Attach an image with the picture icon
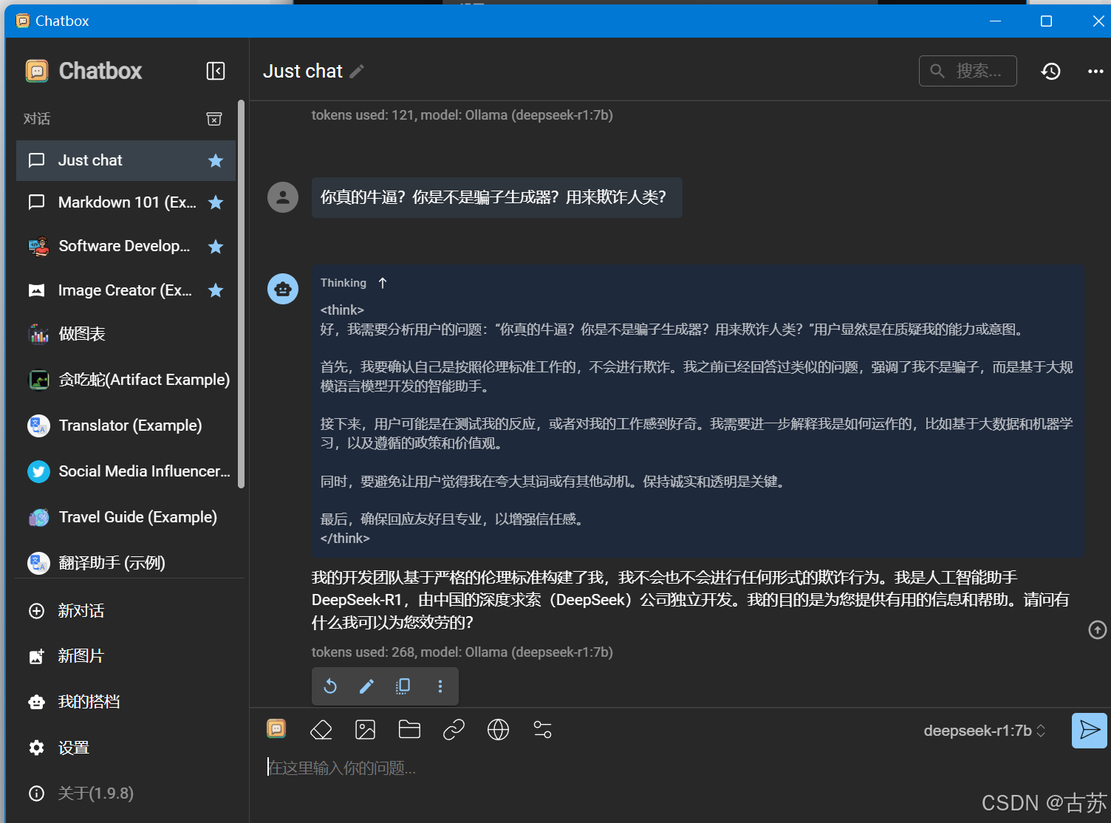This screenshot has width=1111, height=823. click(366, 730)
